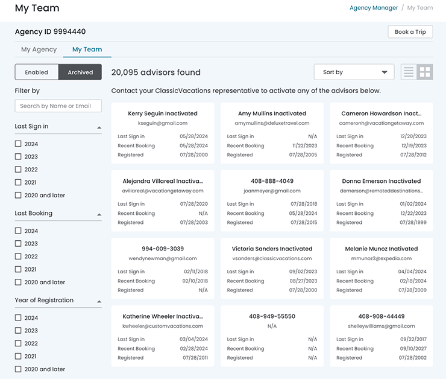This screenshot has height=379, width=446.
Task: Open the Sort by dropdown
Action: [x=354, y=72]
